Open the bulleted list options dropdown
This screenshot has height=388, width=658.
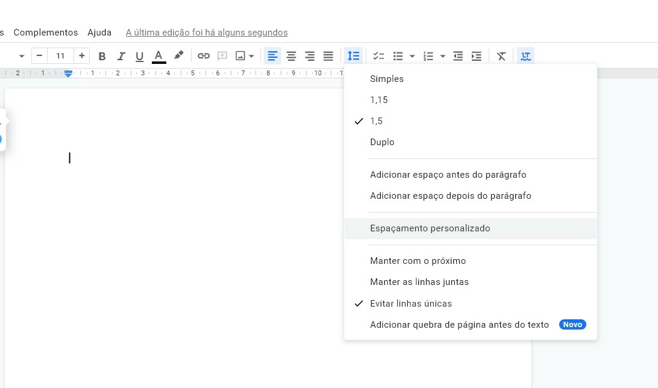pos(412,56)
